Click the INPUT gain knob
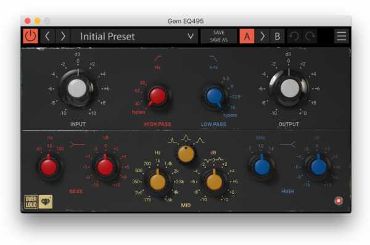This screenshot has width=370, height=245. coord(77,88)
